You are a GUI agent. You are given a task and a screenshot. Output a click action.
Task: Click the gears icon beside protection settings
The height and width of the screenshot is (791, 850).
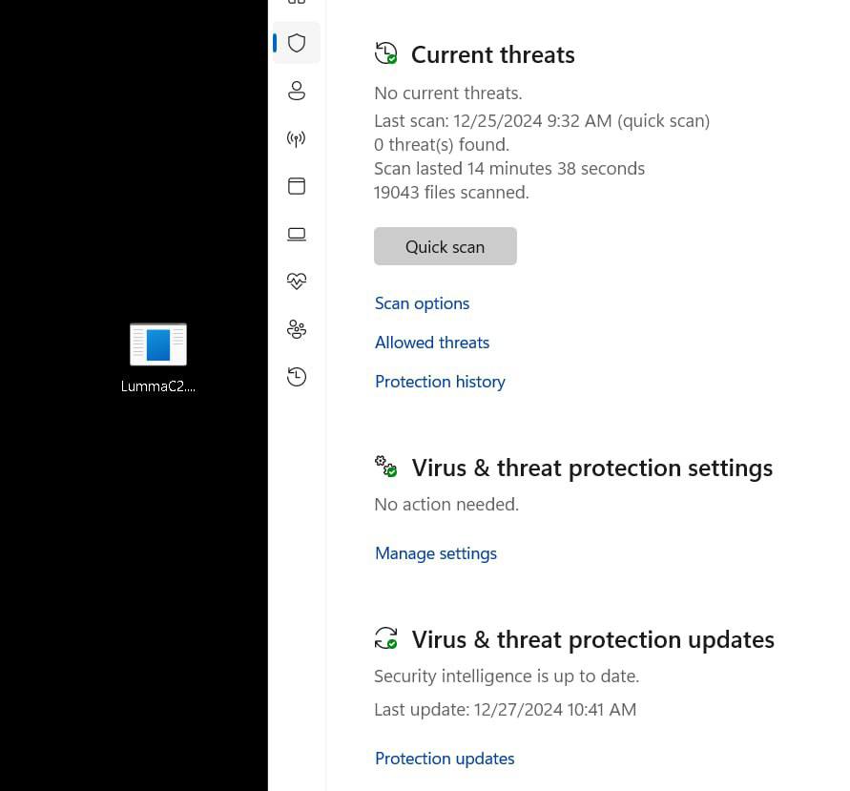pyautogui.click(x=385, y=466)
